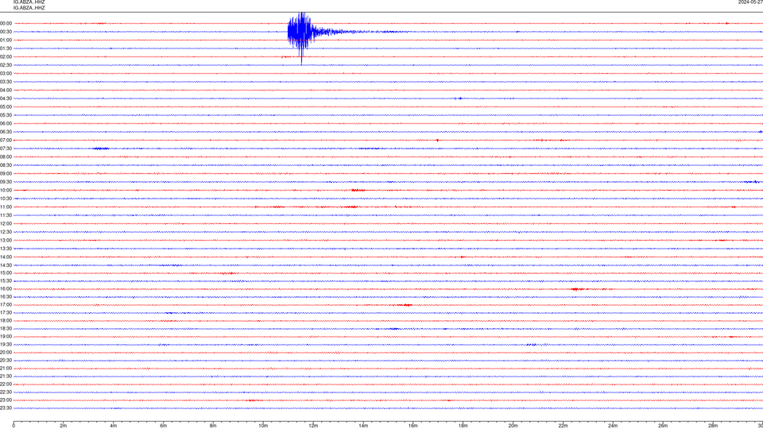Select the 19:30 trace label
This screenshot has height=429, width=763.
6,344
